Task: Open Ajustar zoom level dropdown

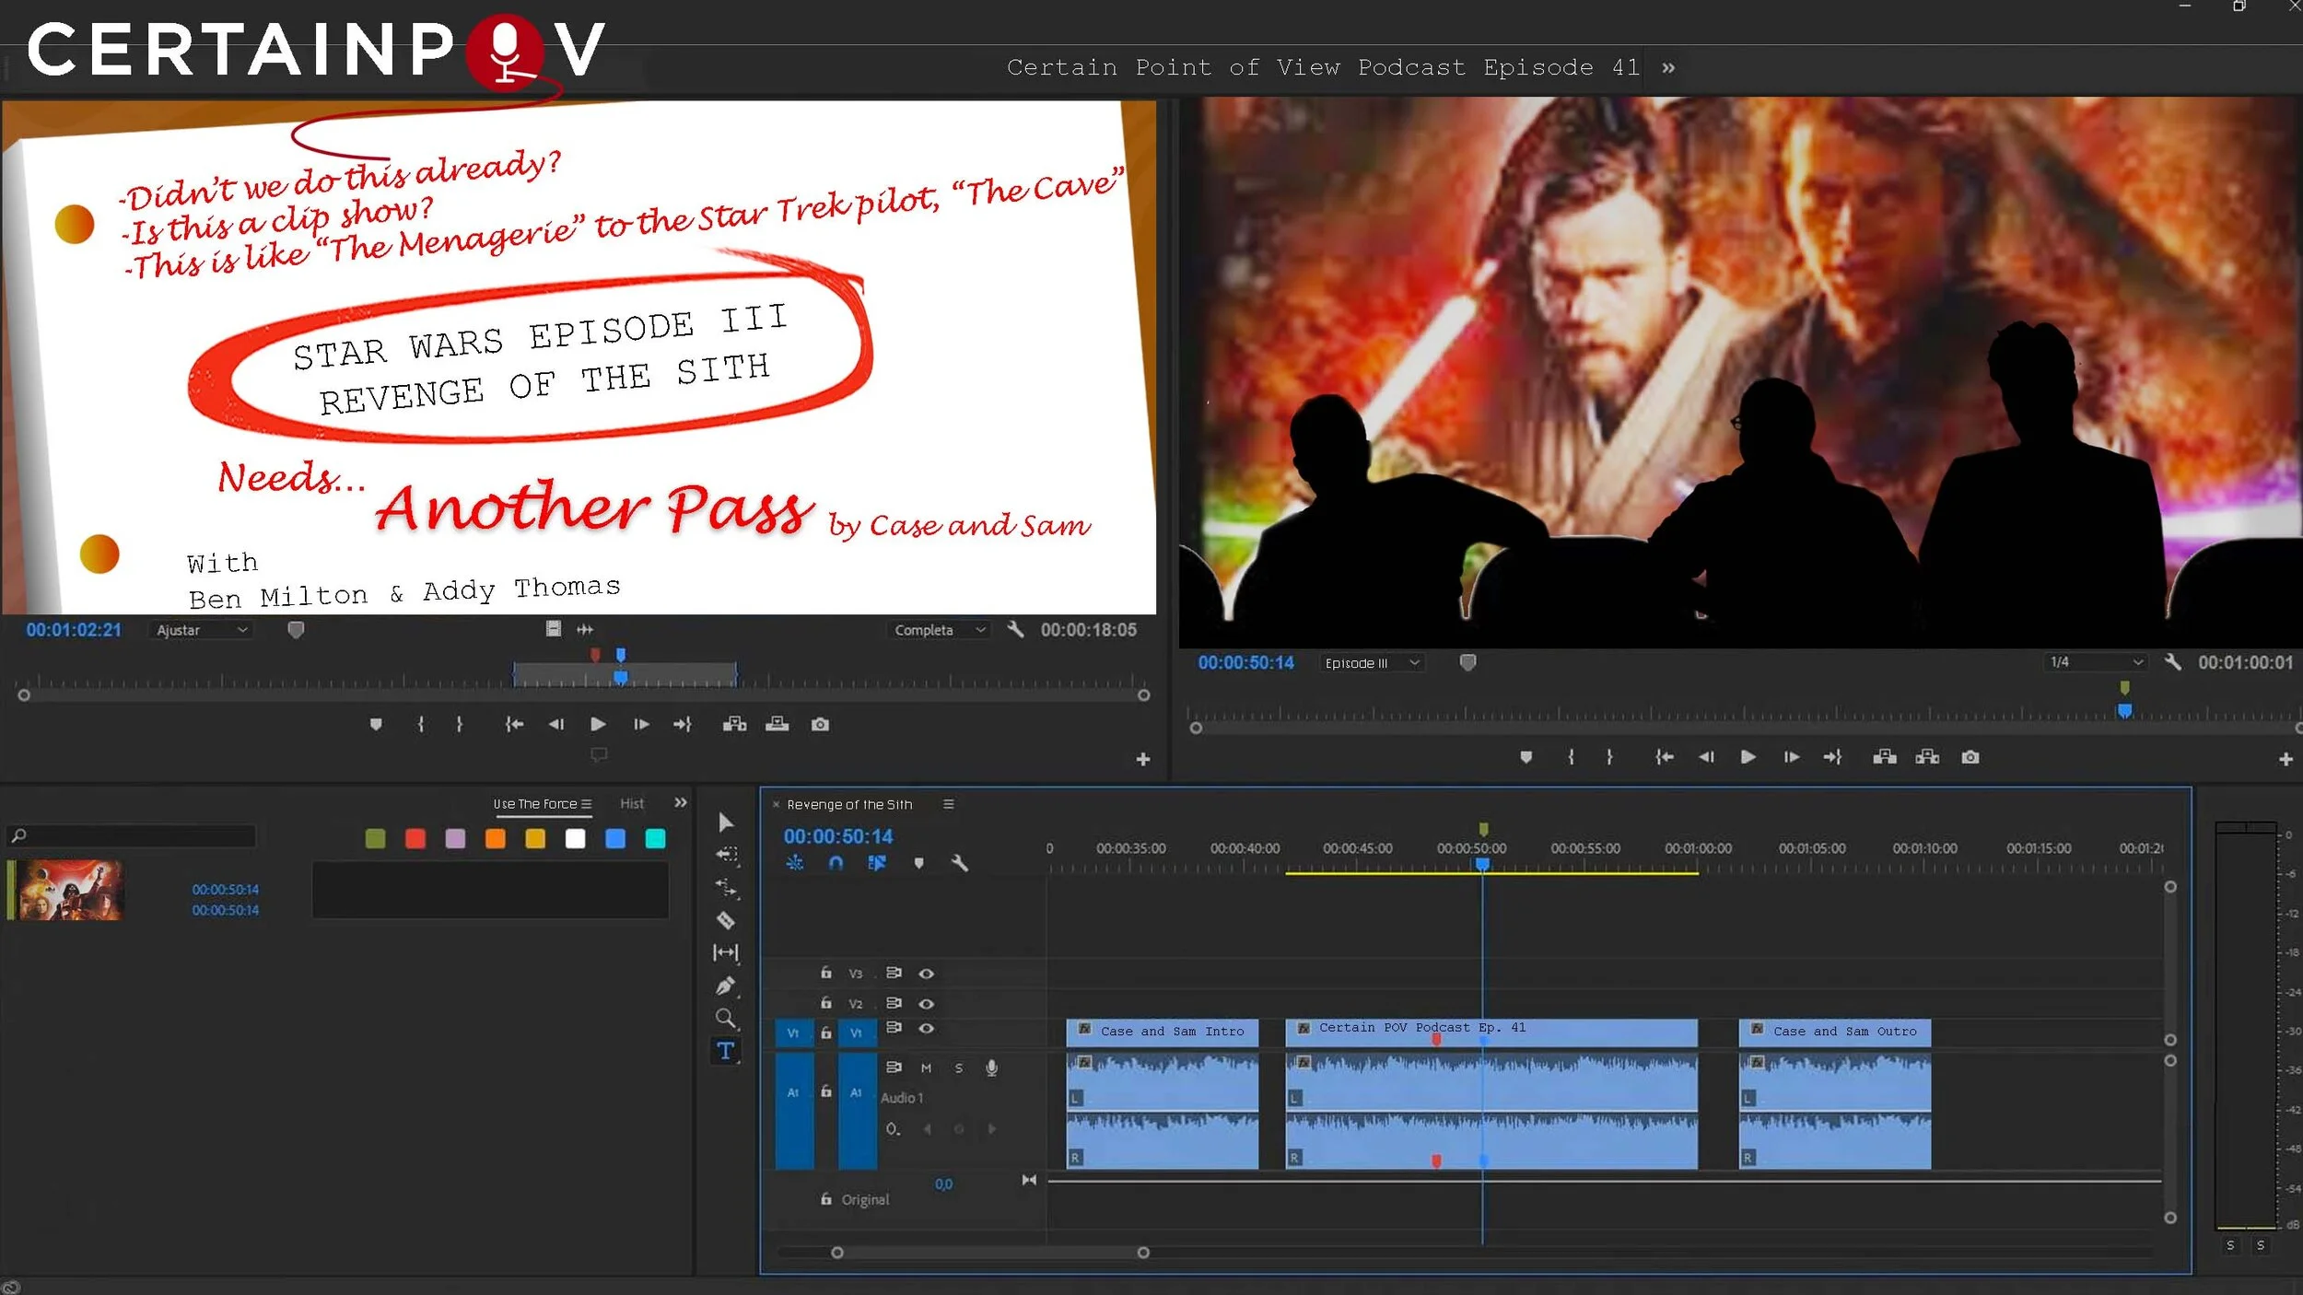Action: coord(202,630)
